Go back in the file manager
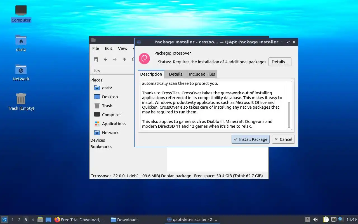The width and height of the screenshot is (358, 224). 105,59
